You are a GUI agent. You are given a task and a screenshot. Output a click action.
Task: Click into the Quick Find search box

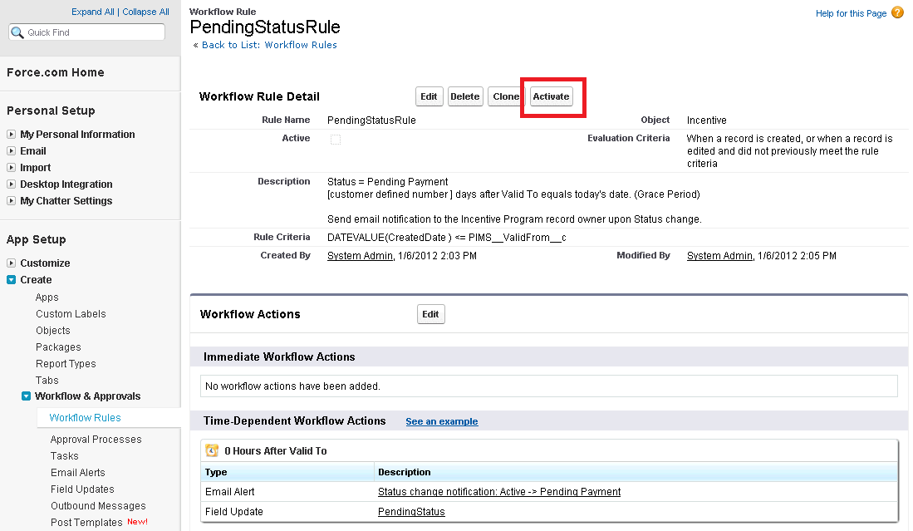tap(93, 32)
